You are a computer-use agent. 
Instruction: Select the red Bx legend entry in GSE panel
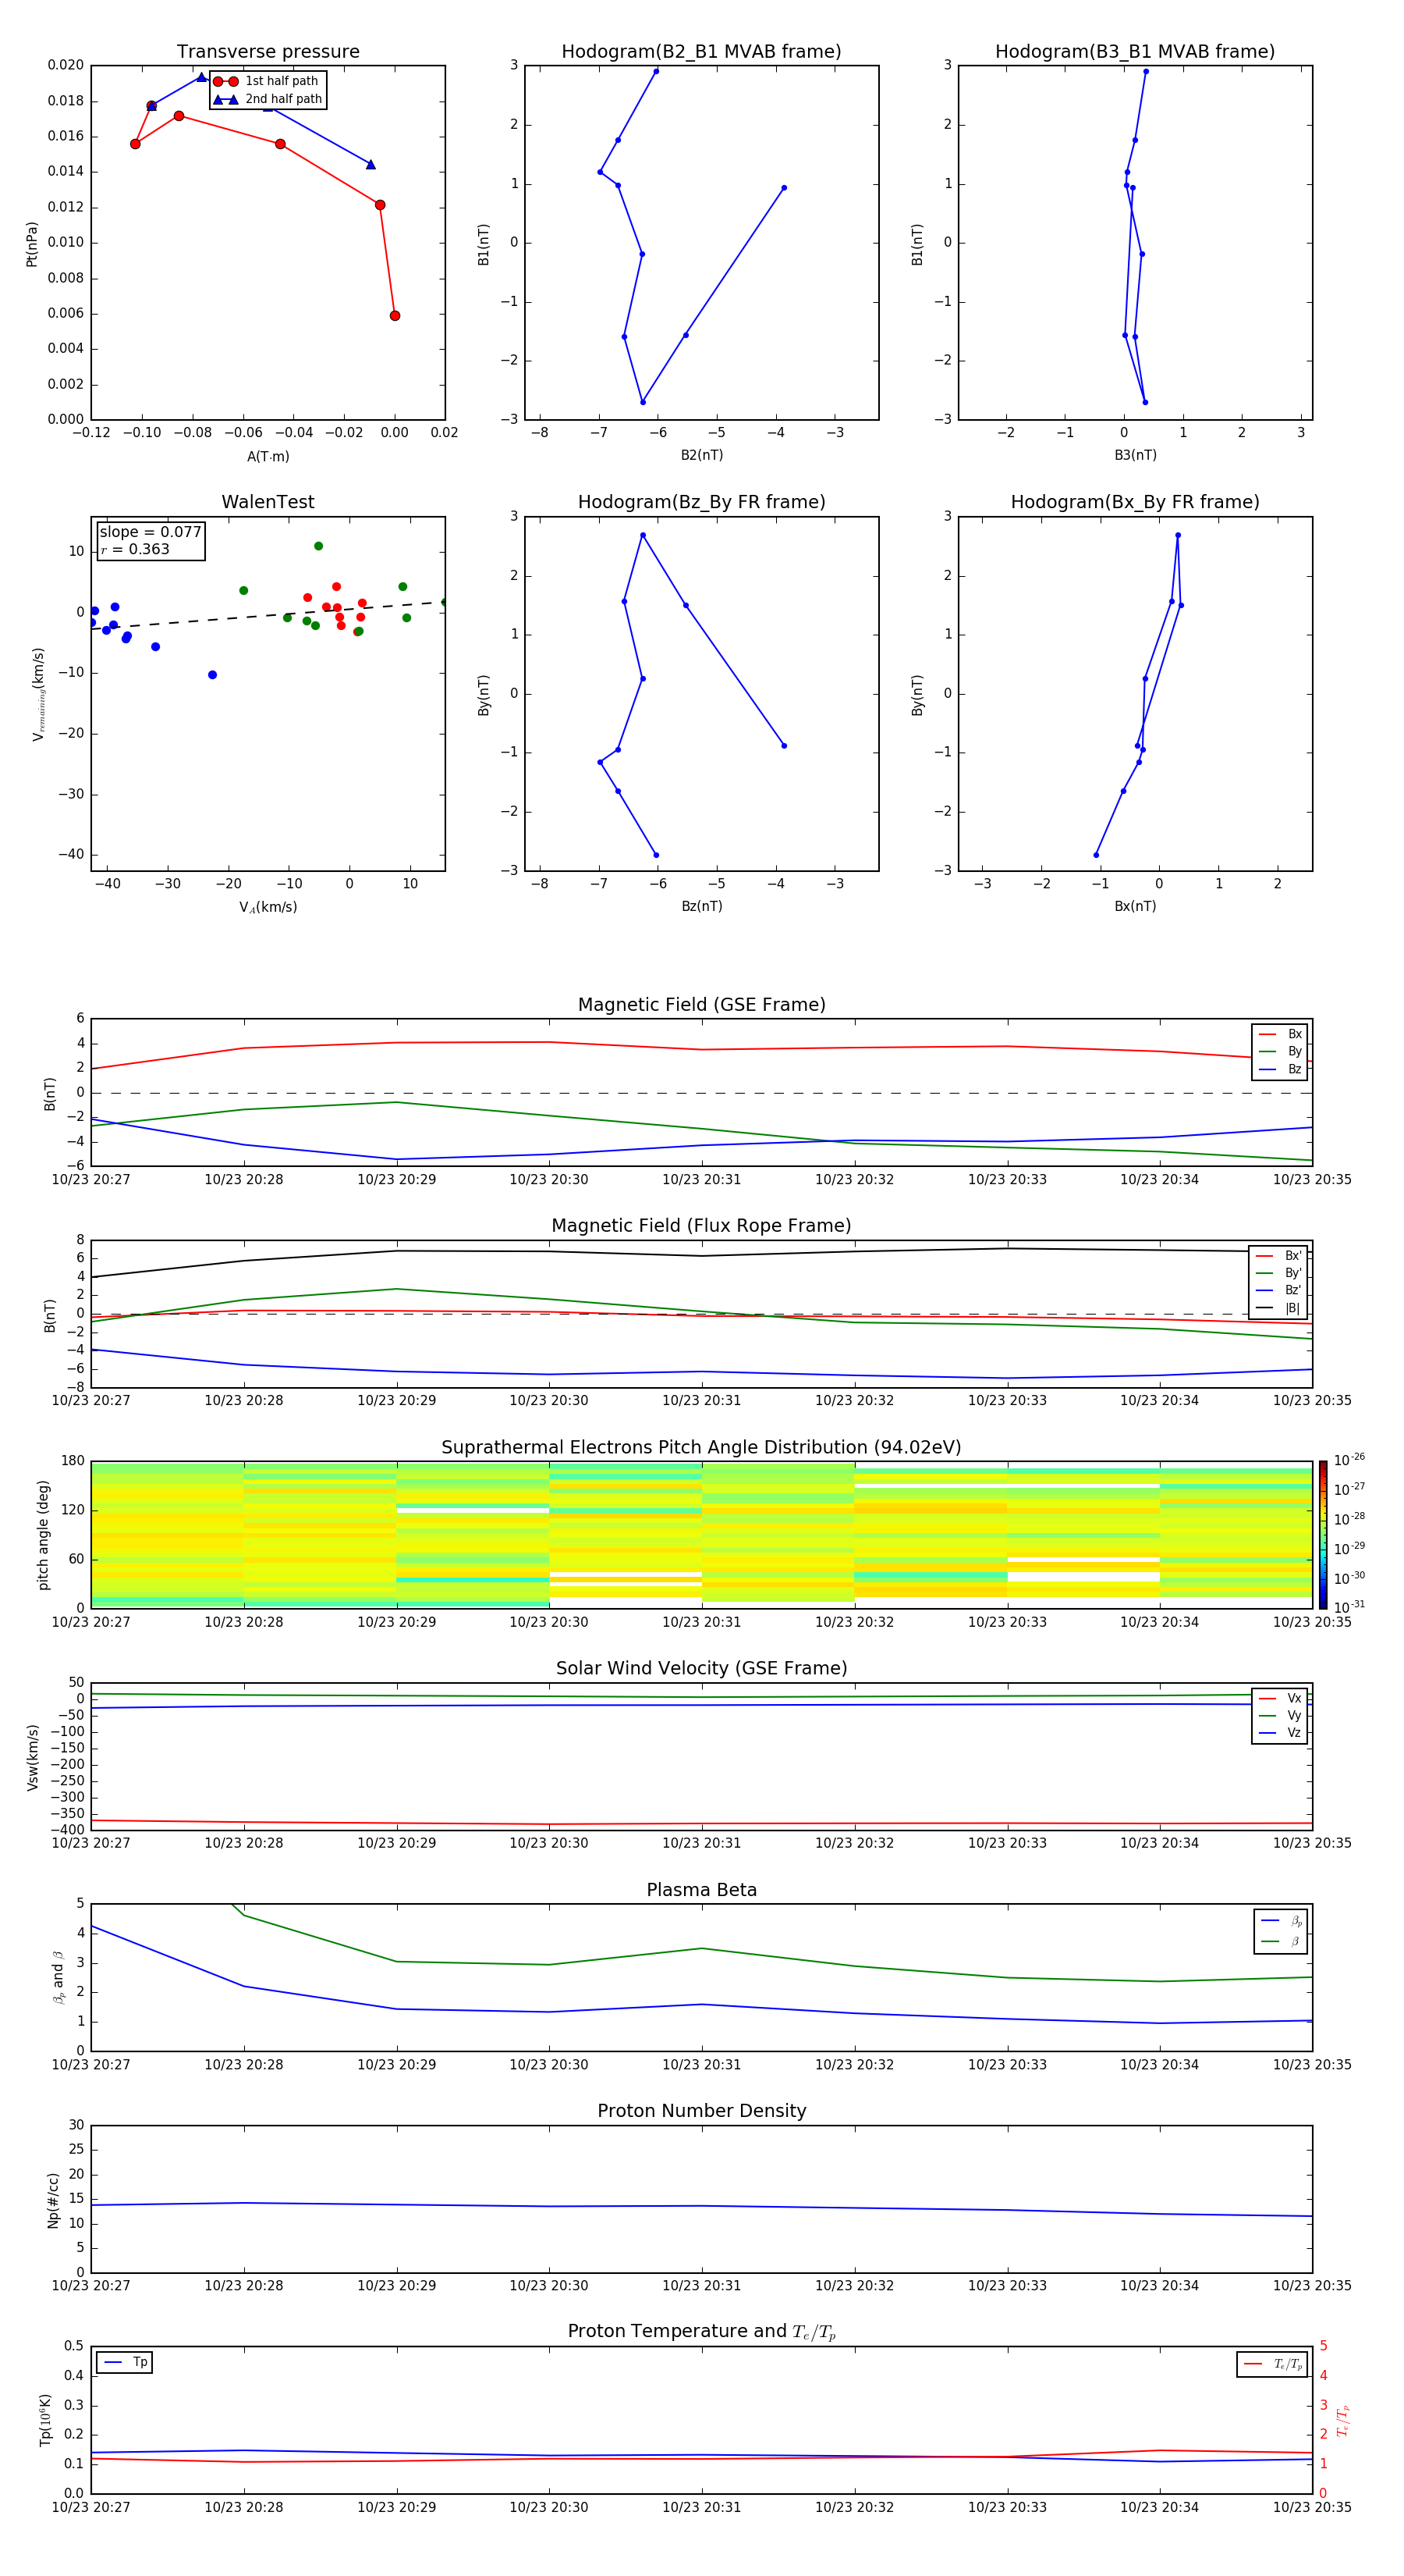pos(1280,1034)
